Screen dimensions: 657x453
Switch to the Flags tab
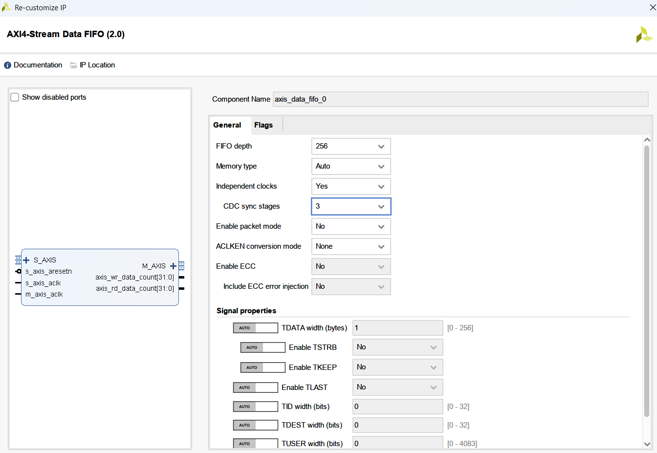[263, 125]
